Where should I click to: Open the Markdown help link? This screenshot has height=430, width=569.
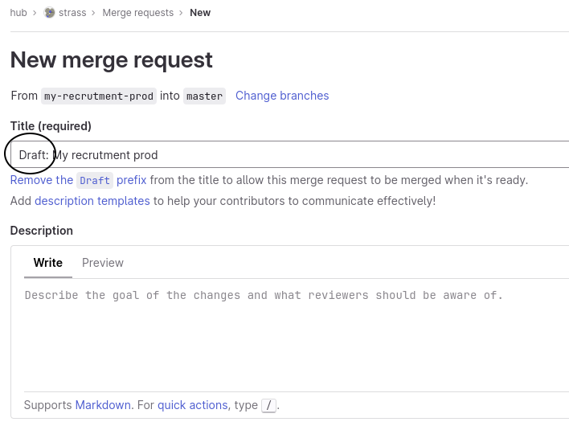103,405
